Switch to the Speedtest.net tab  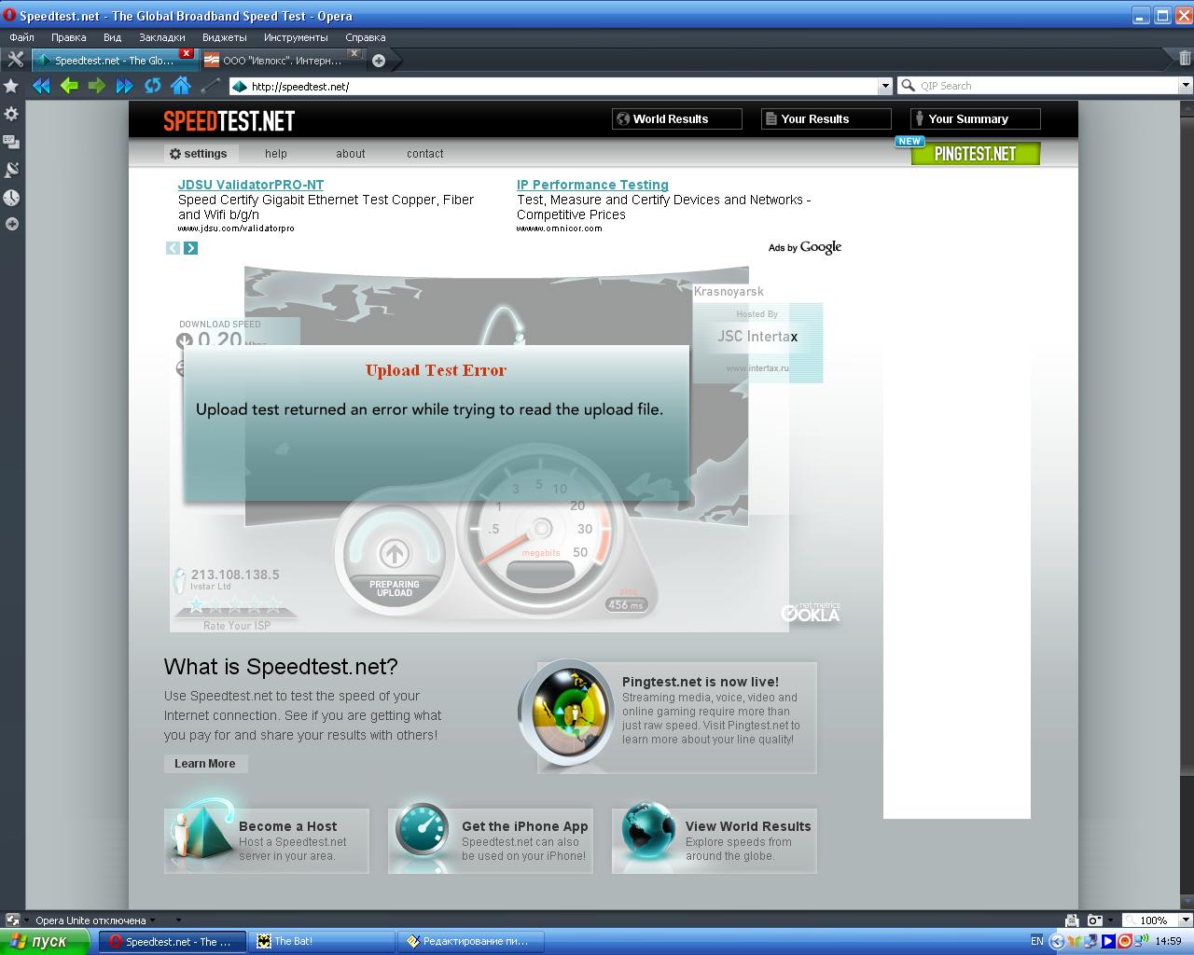tap(114, 61)
